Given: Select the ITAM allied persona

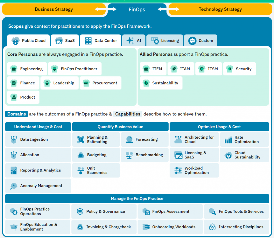Looking at the screenshot, I should [181, 69].
